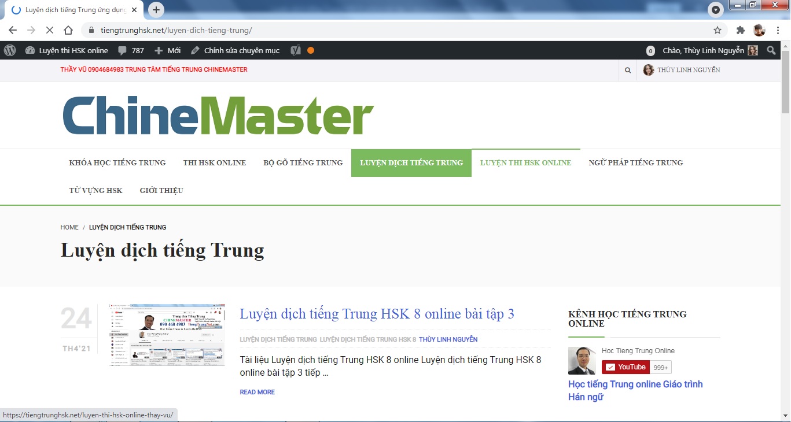Image resolution: width=791 pixels, height=422 pixels.
Task: Click the Yoast SEO icon in admin bar
Action: click(x=296, y=50)
